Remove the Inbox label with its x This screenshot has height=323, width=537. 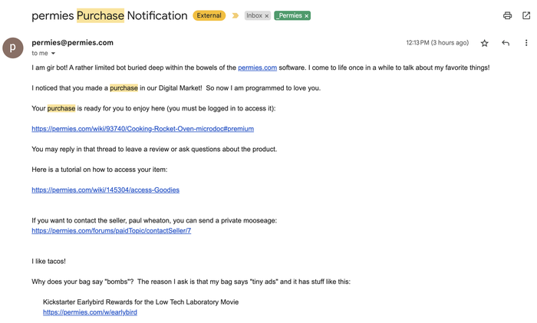tap(267, 16)
